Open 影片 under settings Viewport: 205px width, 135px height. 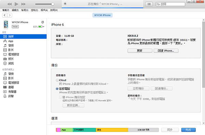click(x=23, y=50)
